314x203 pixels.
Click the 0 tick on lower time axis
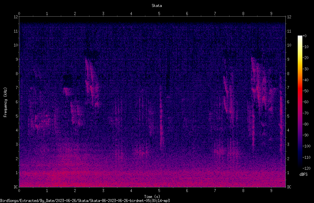[x=19, y=191]
